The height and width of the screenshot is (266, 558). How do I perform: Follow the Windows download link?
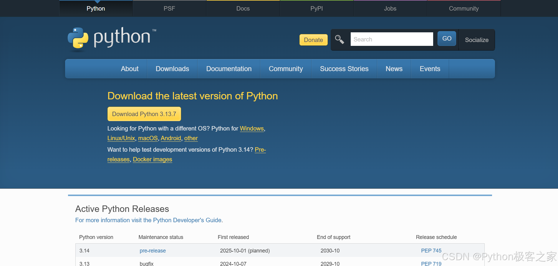[252, 128]
